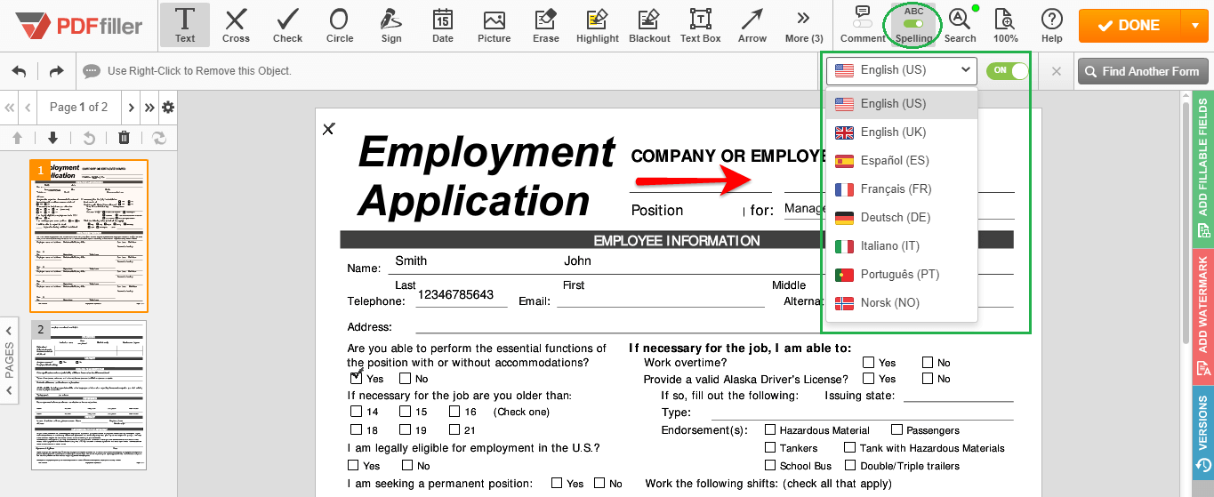Tick the Yes box for essential functions
This screenshot has width=1214, height=497.
tap(356, 378)
